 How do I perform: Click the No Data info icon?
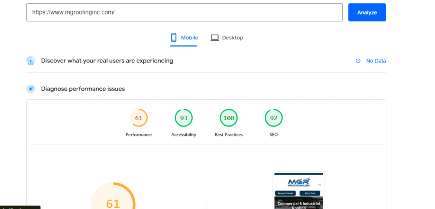[358, 61]
